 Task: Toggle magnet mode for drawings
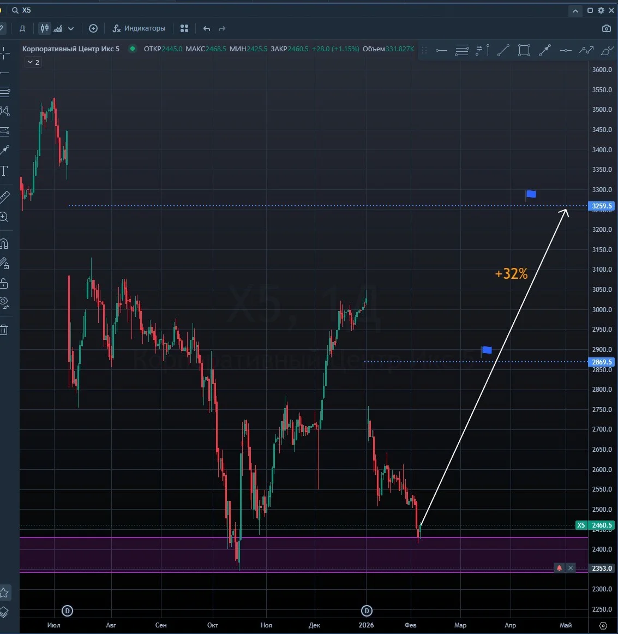click(4, 244)
